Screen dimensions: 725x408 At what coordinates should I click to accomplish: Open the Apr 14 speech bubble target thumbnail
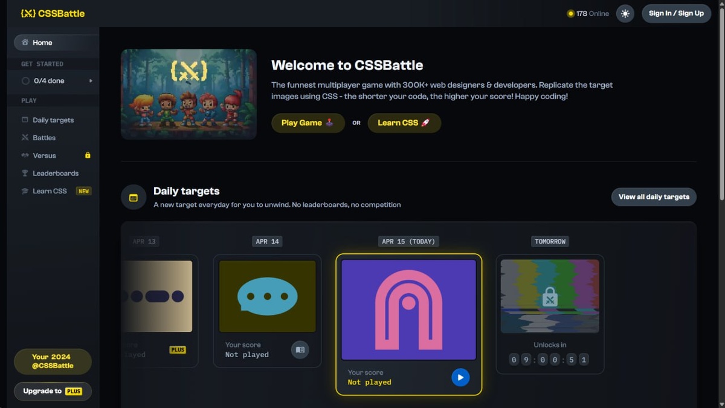[x=267, y=296]
